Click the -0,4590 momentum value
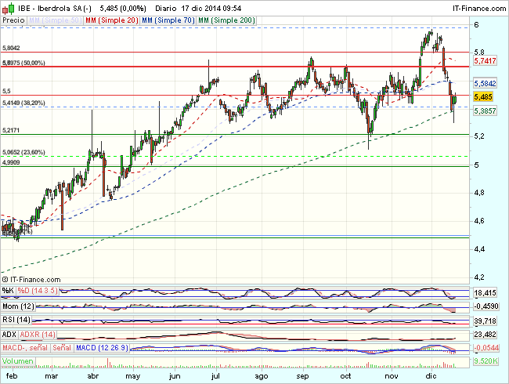The height and width of the screenshot is (384, 509). coord(486,306)
